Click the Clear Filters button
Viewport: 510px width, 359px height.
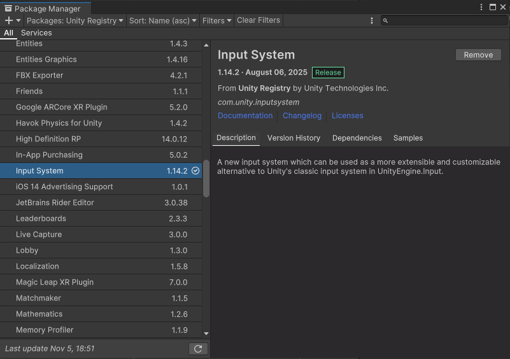tap(259, 20)
